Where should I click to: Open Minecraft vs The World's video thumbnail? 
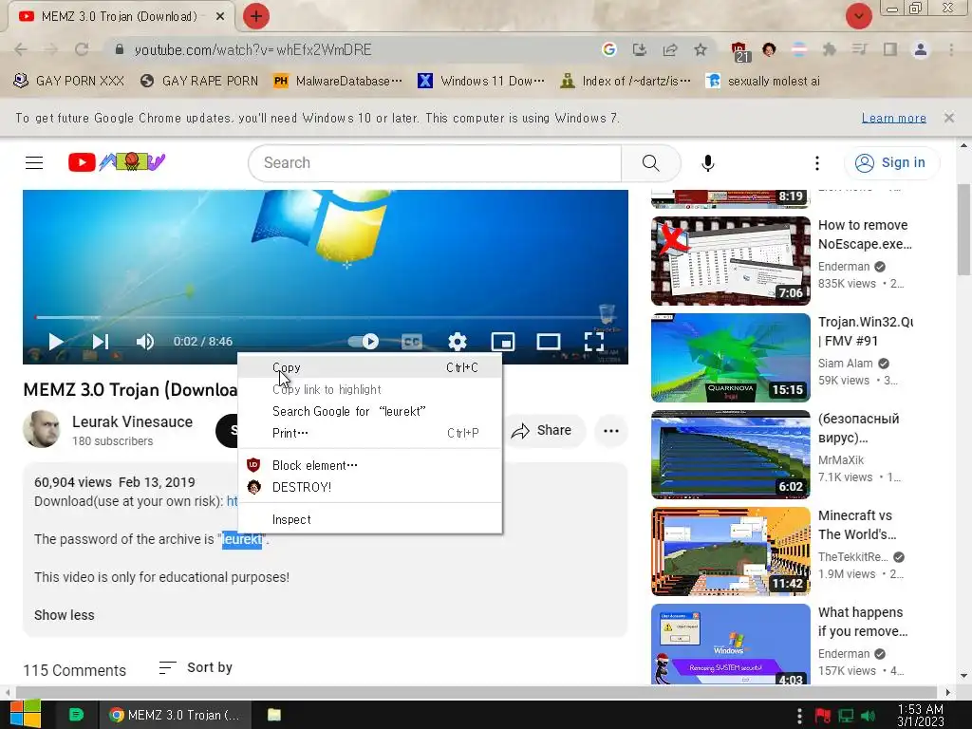pyautogui.click(x=730, y=551)
